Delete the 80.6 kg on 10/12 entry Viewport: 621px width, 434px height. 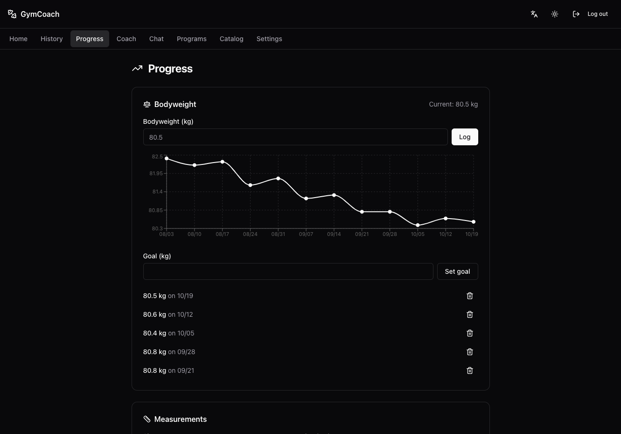pos(470,314)
